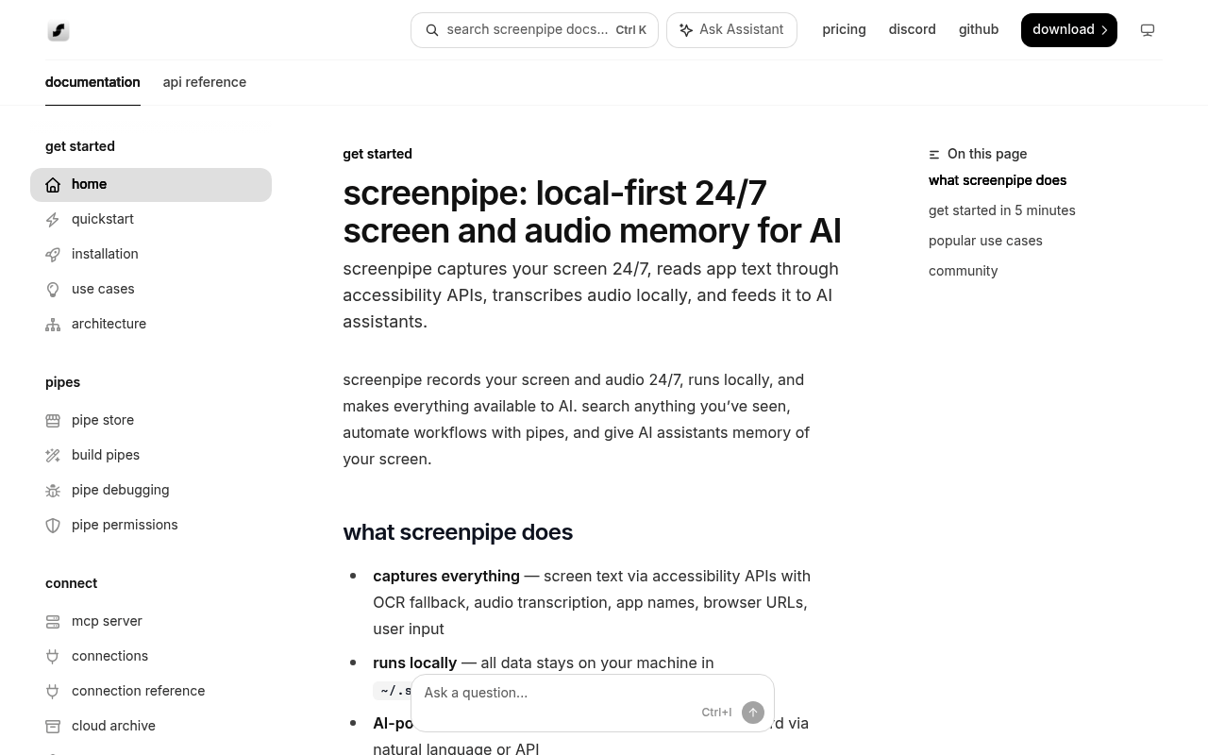Click the 'get started' breadcrumb above title
This screenshot has width=1208, height=755.
pos(377,154)
